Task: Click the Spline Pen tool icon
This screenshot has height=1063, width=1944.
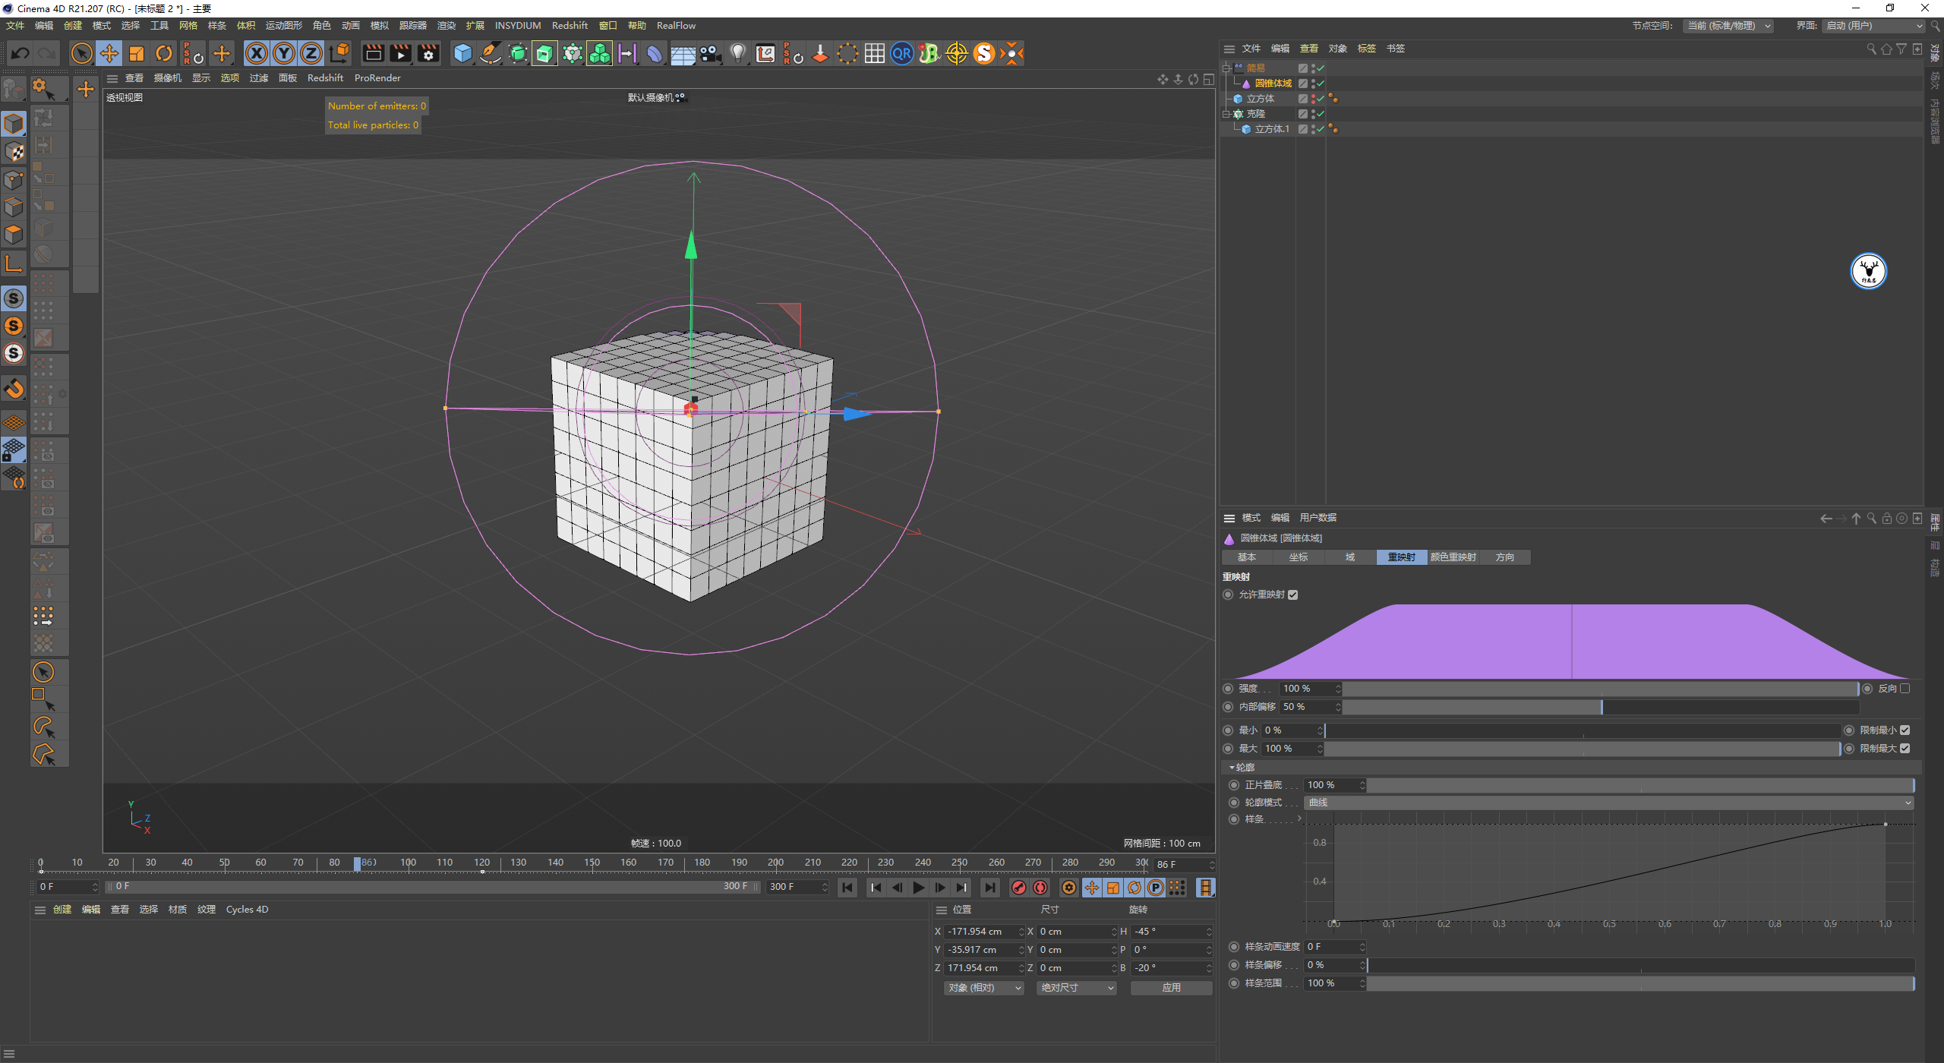Action: (x=491, y=53)
